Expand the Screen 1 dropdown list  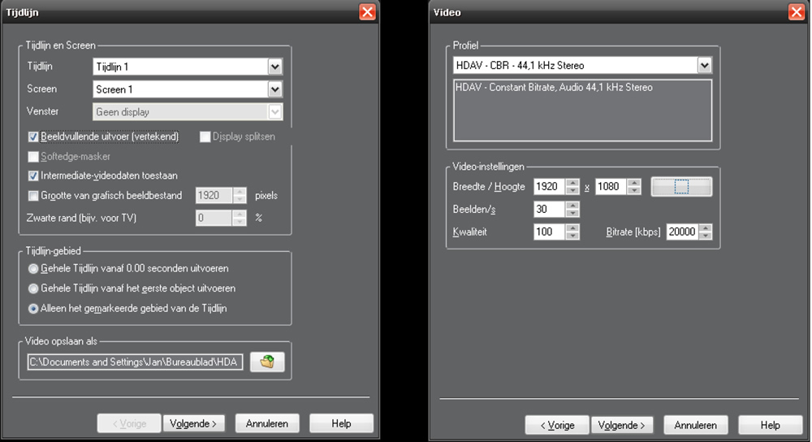[x=275, y=89]
